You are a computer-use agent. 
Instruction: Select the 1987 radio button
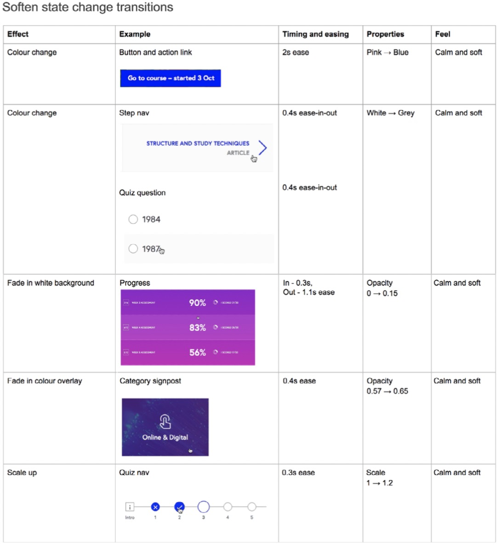coord(133,249)
